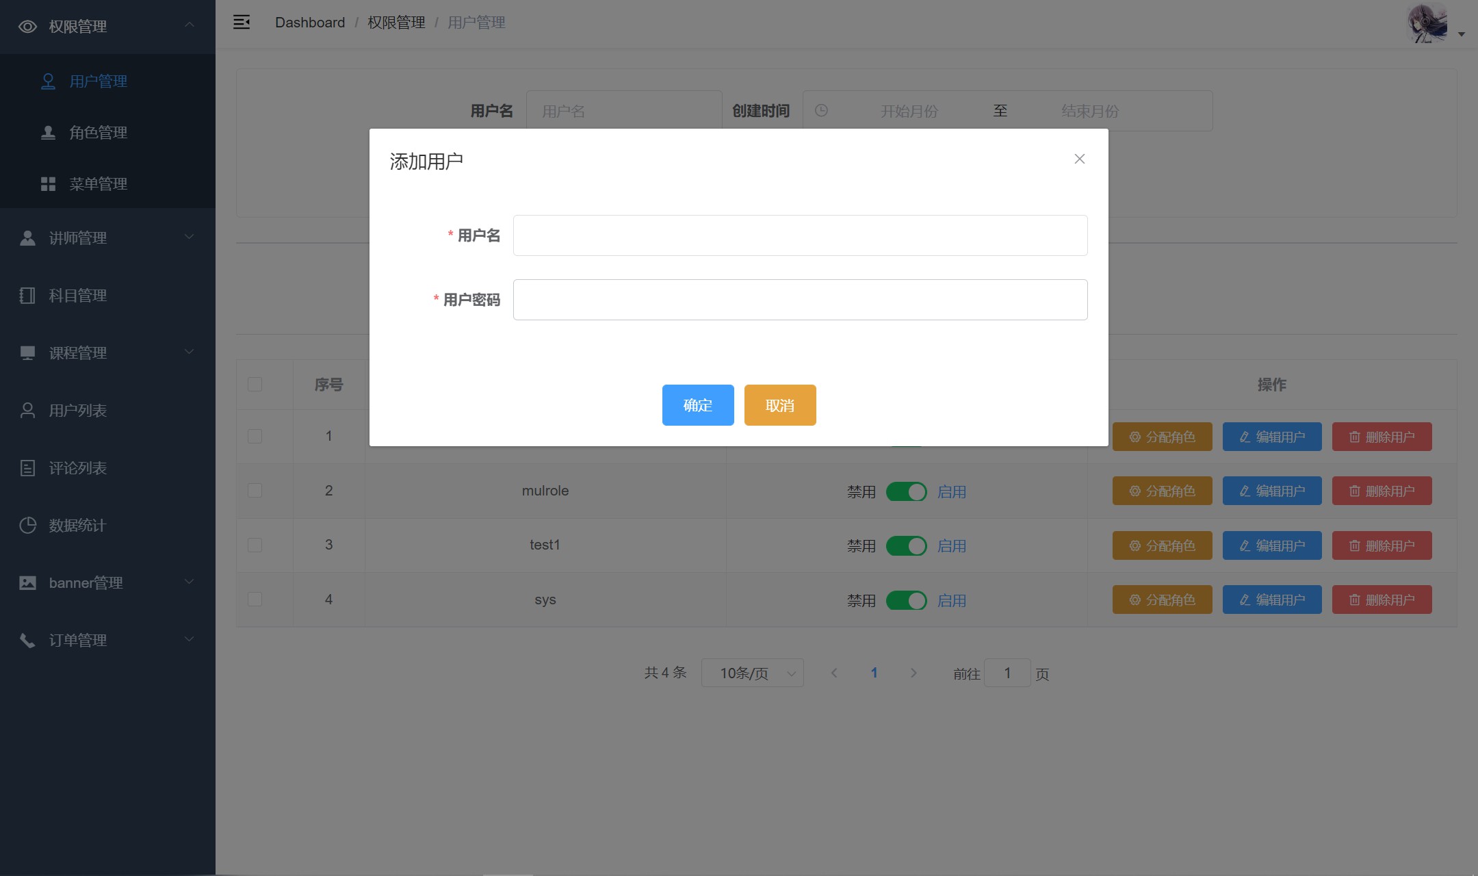Viewport: 1478px width, 876px height.
Task: Close the 添加用户 dialog with the X
Action: (1080, 159)
